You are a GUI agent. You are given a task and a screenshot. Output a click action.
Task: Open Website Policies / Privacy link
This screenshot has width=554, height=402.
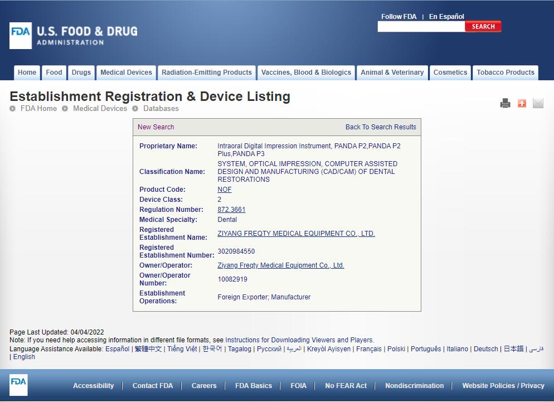(x=503, y=386)
